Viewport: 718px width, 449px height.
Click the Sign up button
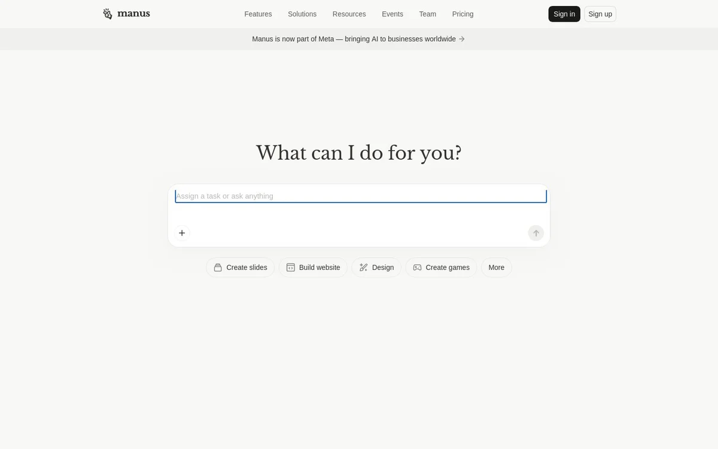(x=600, y=14)
